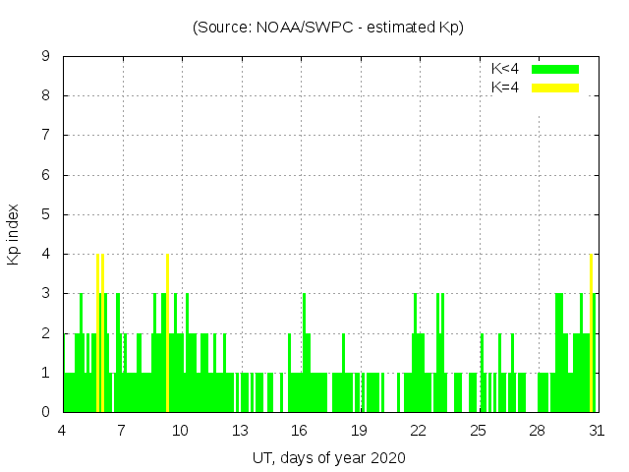Click the "UT, days of year 2020" label
The height and width of the screenshot is (472, 629).
point(328,457)
